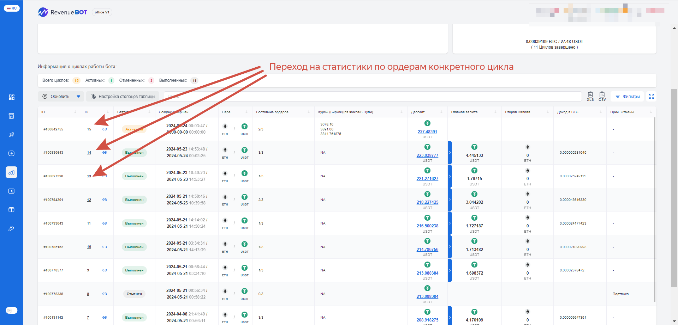Sort by Состояние ордеров column
Image resolution: width=678 pixels, height=325 pixels.
(x=283, y=112)
